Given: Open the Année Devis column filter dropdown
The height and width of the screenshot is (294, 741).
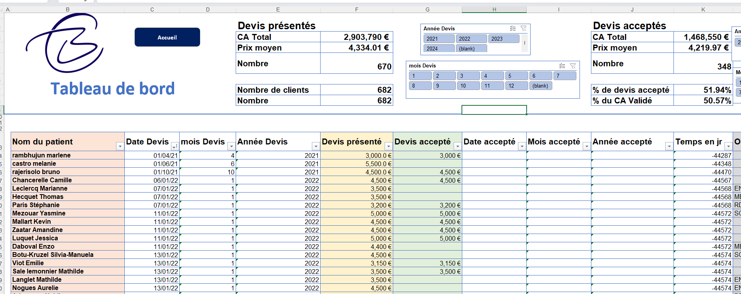Looking at the screenshot, I should 315,146.
